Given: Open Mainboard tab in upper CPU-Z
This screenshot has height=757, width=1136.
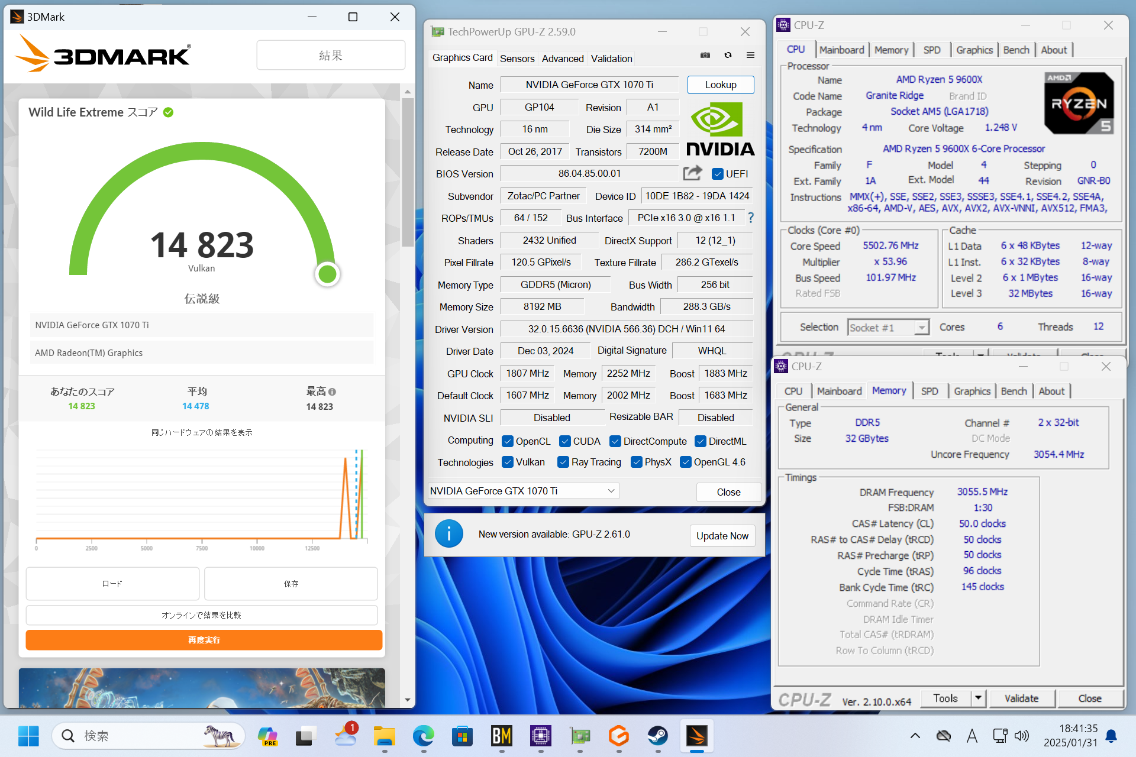Looking at the screenshot, I should coord(841,50).
